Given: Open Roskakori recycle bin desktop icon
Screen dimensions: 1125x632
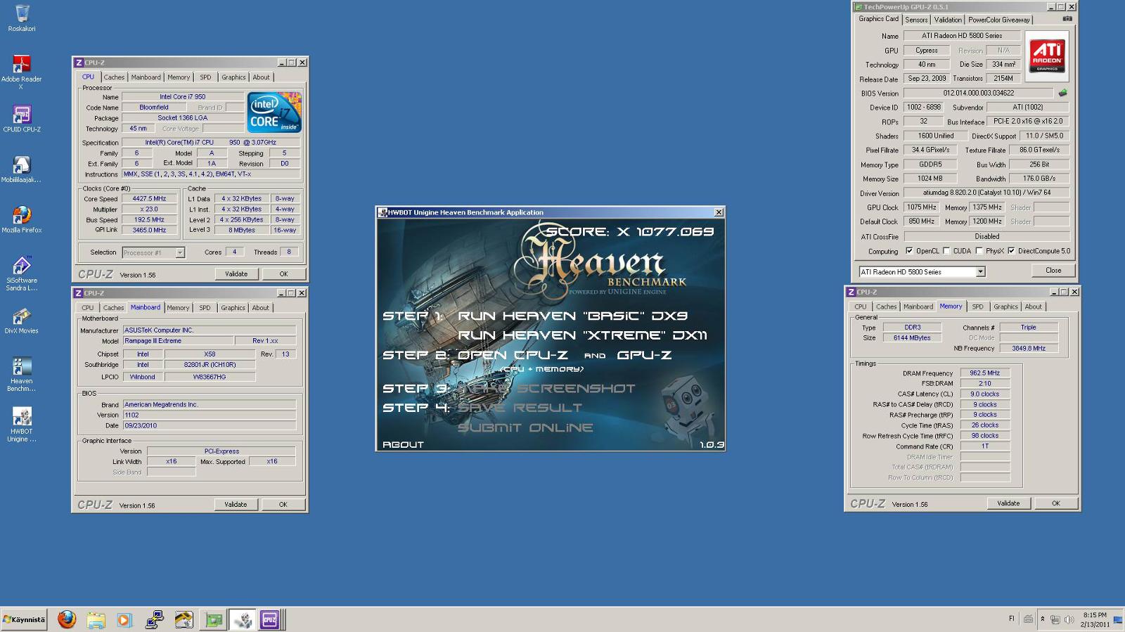Looking at the screenshot, I should coord(22,18).
